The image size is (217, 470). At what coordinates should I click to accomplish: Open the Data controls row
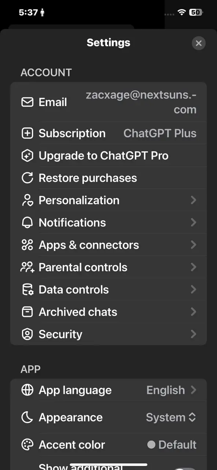[108, 290]
